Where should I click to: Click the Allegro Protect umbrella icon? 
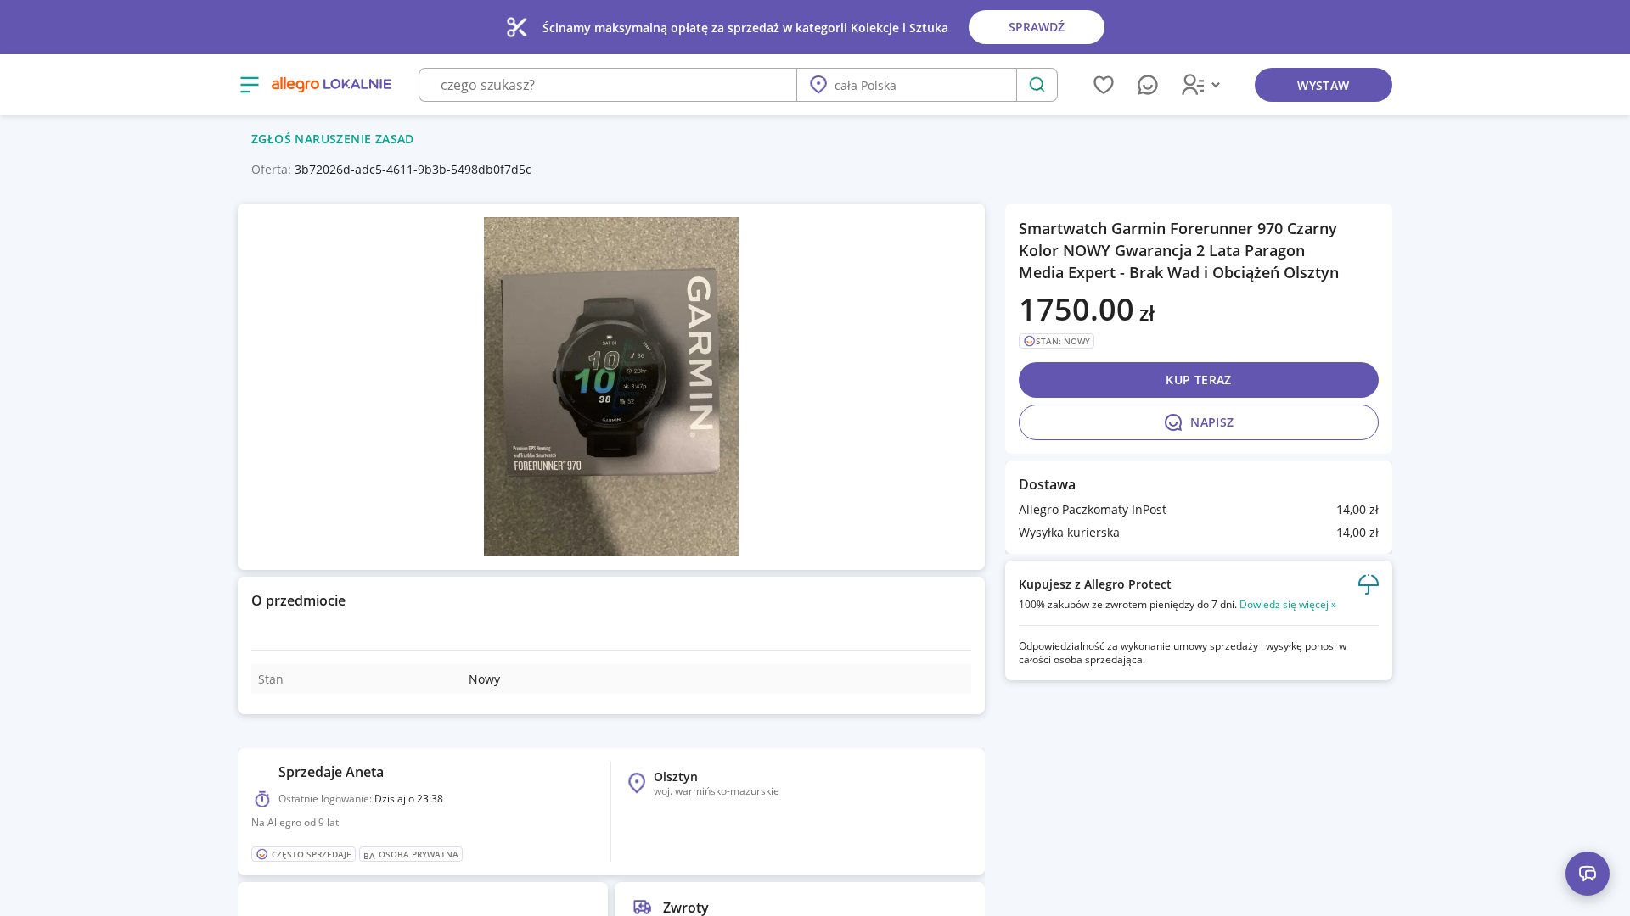coord(1369,584)
